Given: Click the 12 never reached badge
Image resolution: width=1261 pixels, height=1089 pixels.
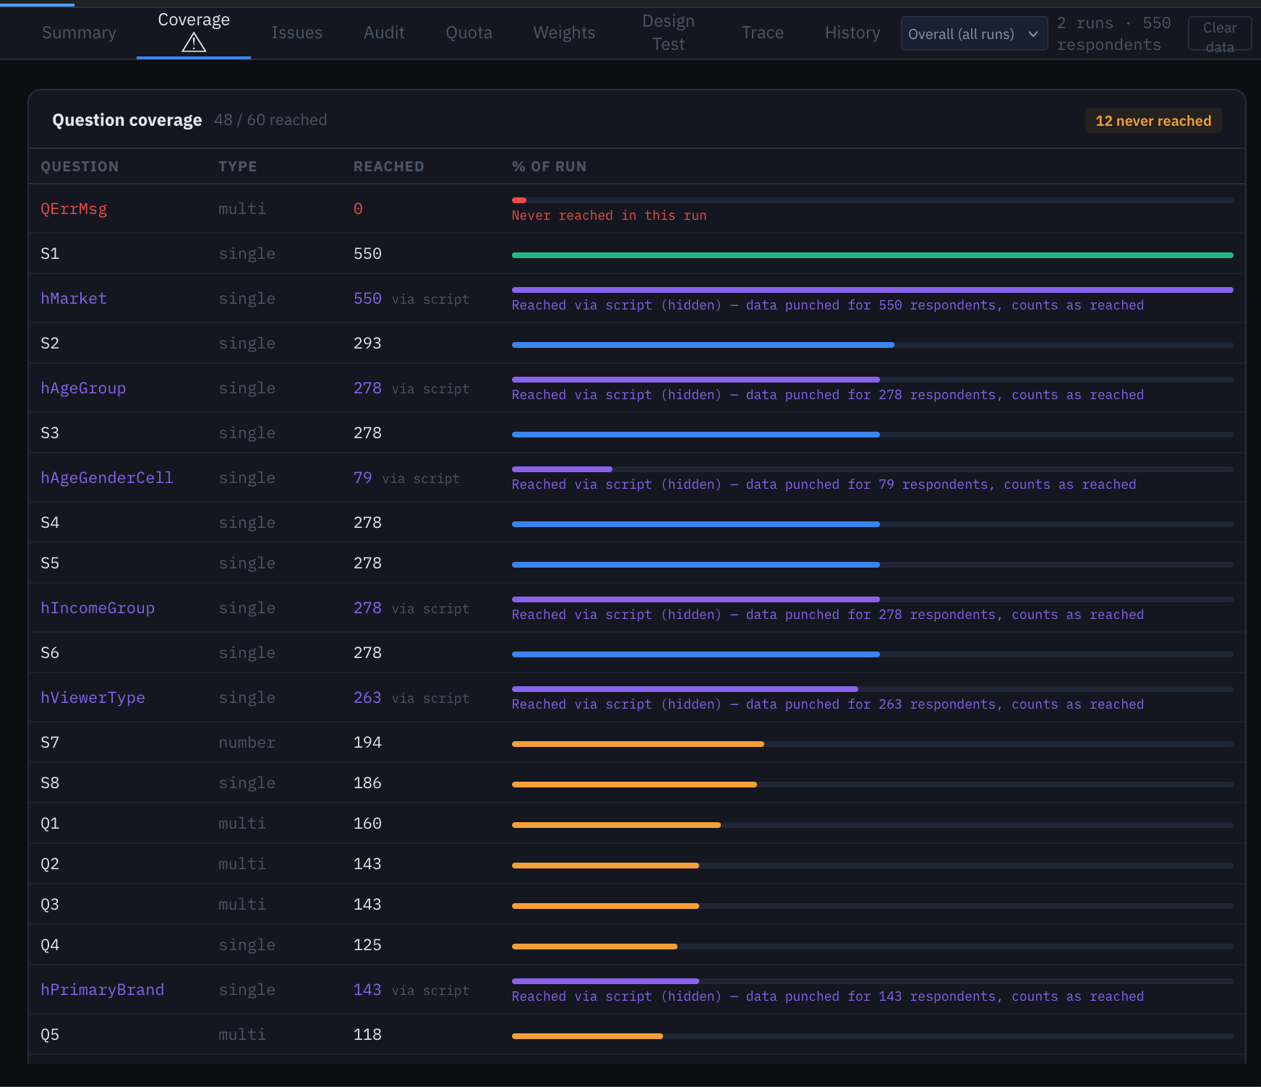Looking at the screenshot, I should pyautogui.click(x=1153, y=121).
